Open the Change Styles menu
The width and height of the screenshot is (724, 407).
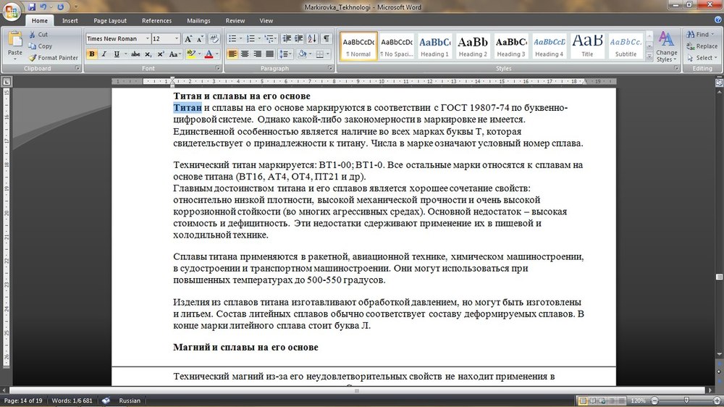(x=666, y=46)
